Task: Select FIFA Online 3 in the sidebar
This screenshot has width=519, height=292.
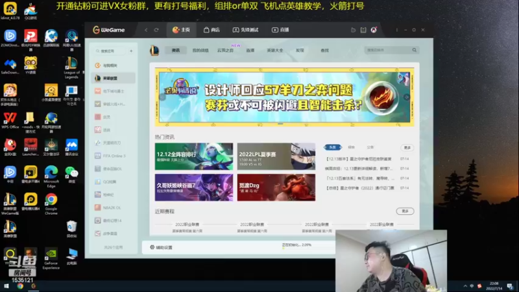Action: click(113, 156)
